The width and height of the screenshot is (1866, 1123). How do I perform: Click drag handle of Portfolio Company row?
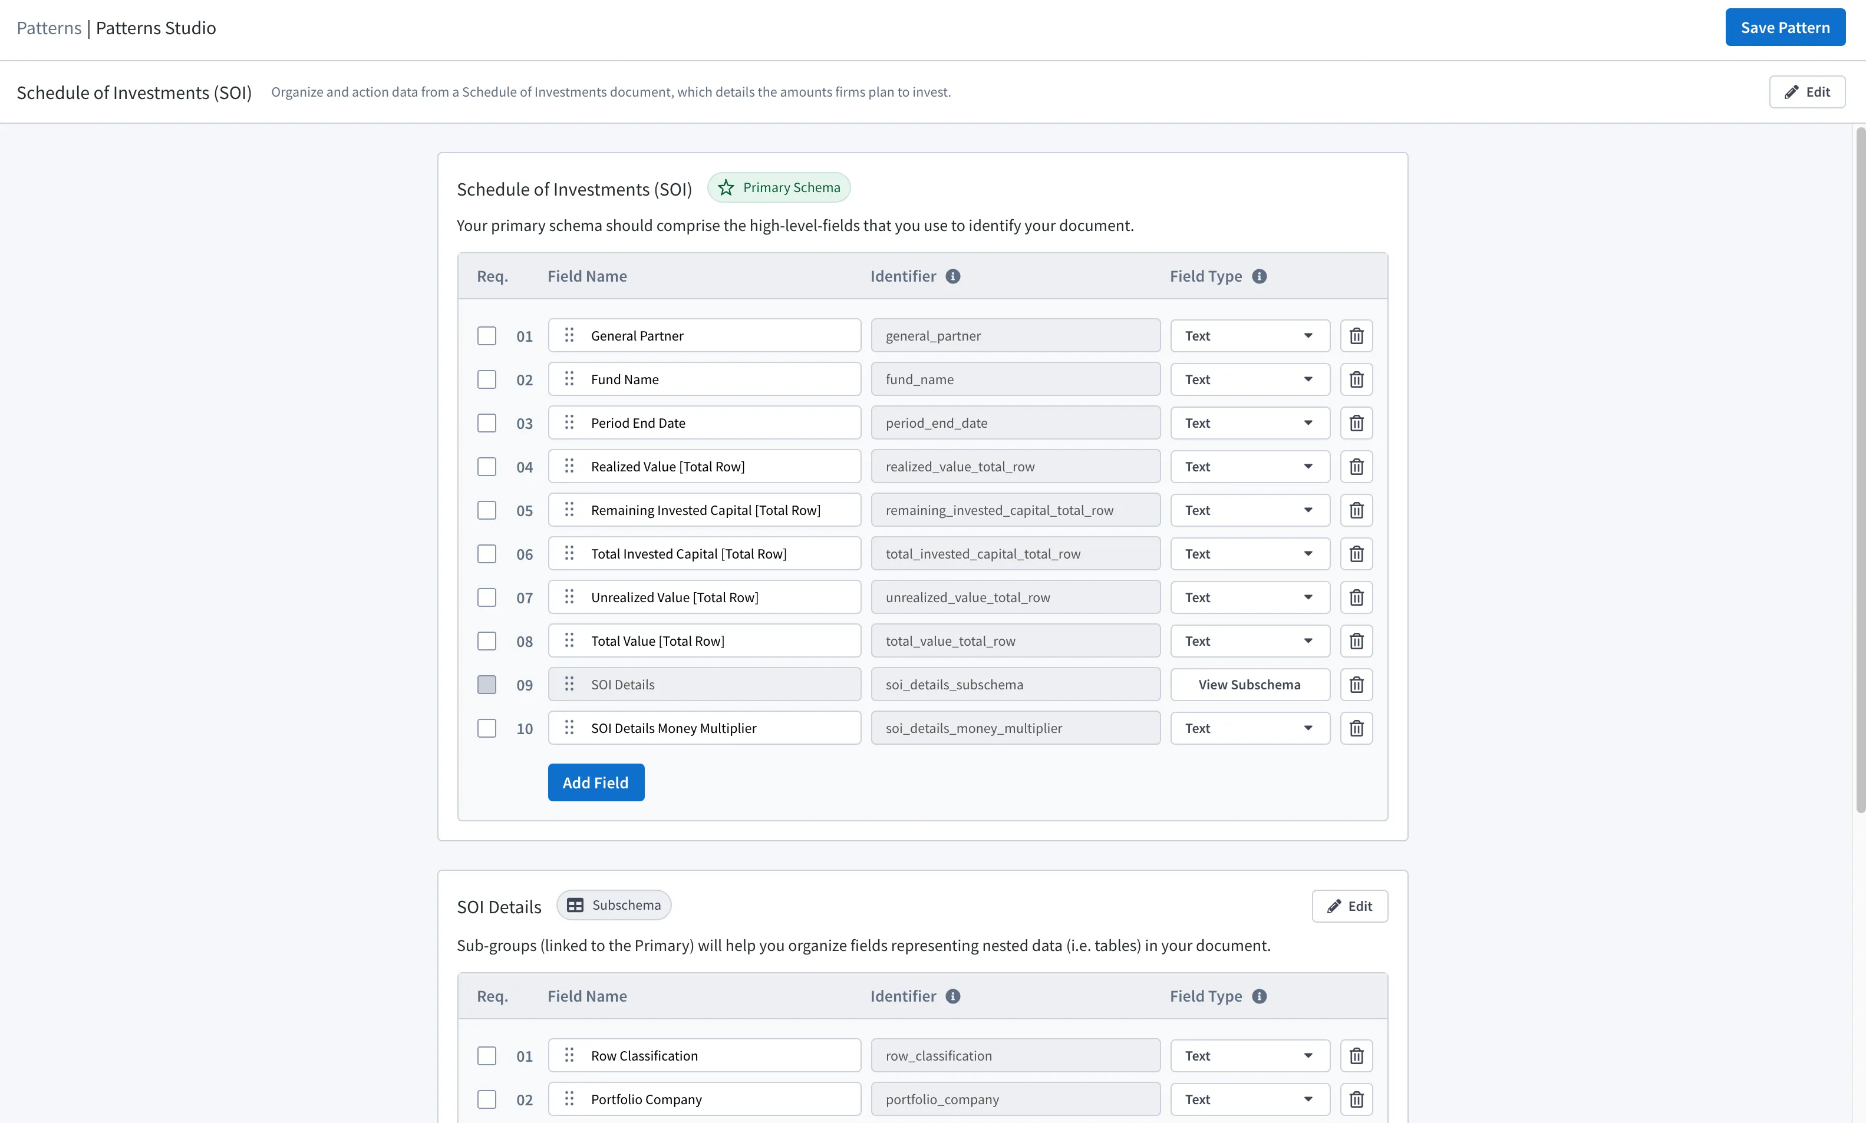[x=569, y=1099]
